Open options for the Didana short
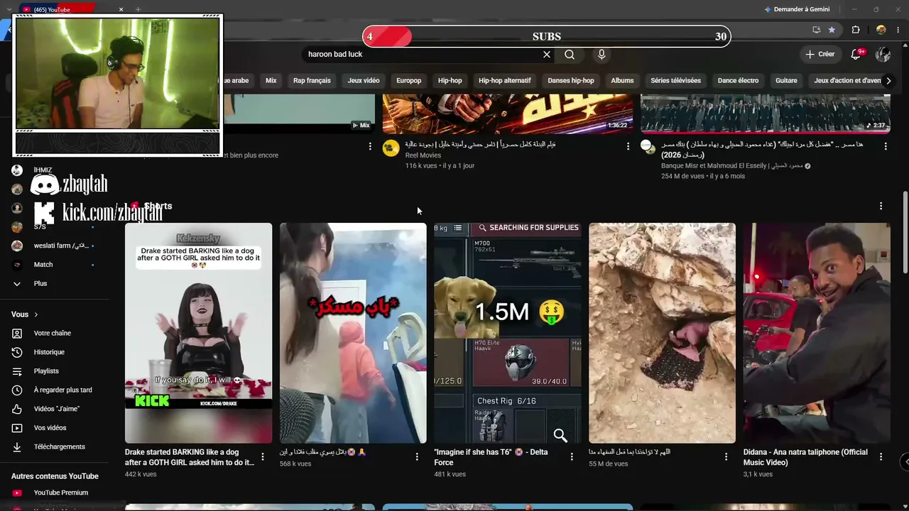 point(881,457)
